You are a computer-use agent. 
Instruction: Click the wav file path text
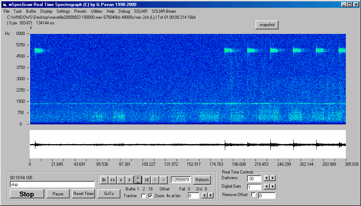click(101, 17)
